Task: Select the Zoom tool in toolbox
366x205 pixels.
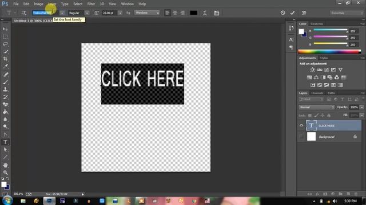Action: pos(5,173)
